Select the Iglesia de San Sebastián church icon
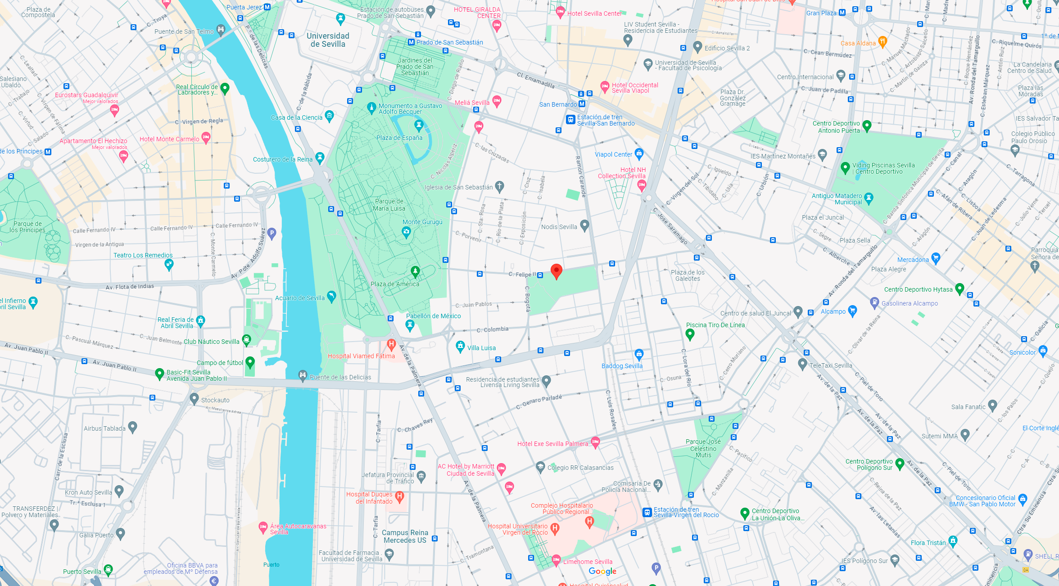The height and width of the screenshot is (586, 1059). point(499,186)
